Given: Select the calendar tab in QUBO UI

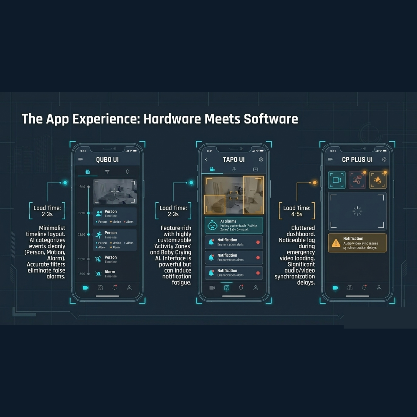Looking at the screenshot, I should click(88, 172).
